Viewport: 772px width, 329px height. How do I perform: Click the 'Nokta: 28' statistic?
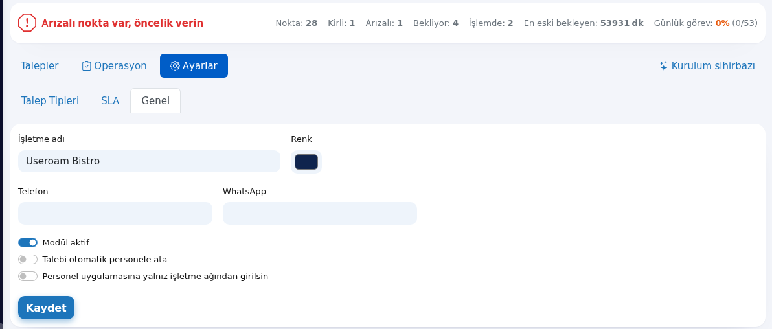[297, 23]
